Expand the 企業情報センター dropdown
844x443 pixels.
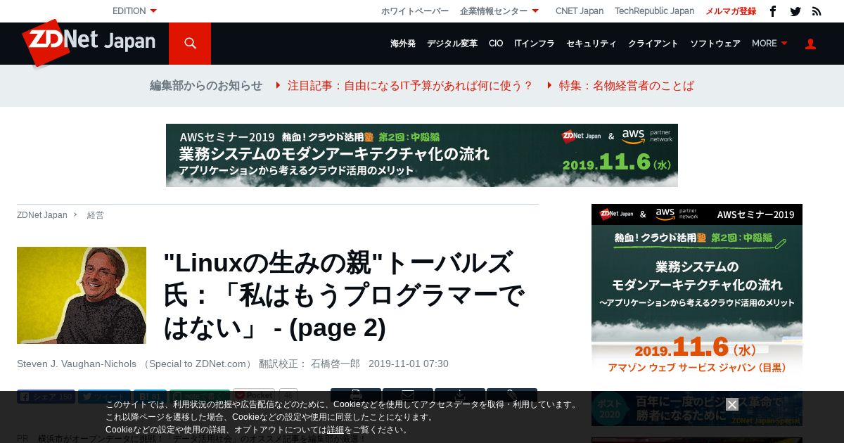[499, 11]
